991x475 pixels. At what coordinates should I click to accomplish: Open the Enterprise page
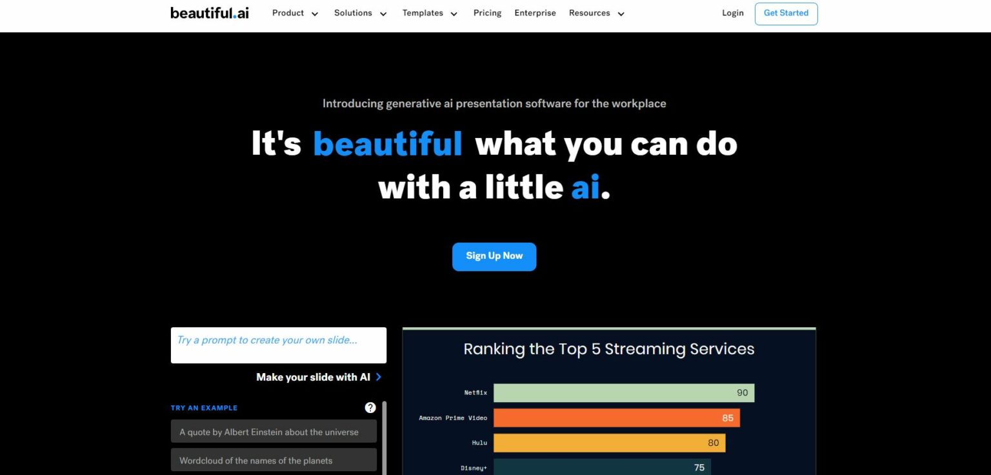535,13
